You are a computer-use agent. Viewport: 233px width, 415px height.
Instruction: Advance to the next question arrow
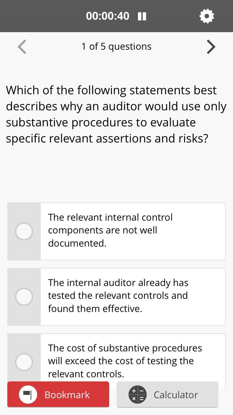pos(211,47)
